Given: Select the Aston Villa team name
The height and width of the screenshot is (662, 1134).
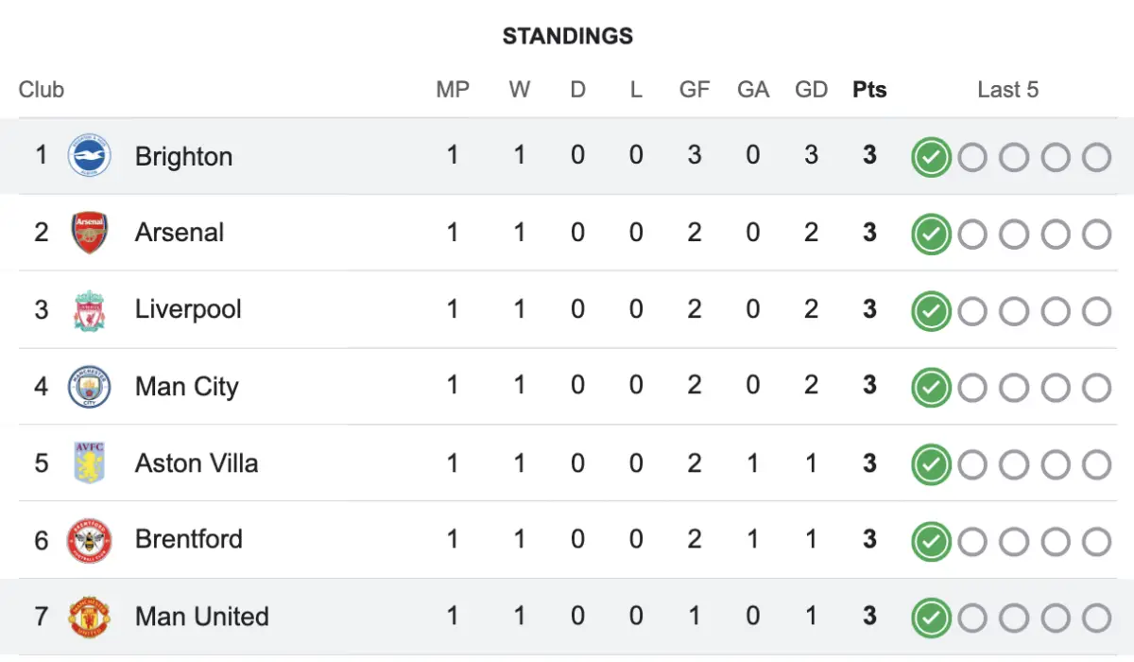Looking at the screenshot, I should click(197, 463).
